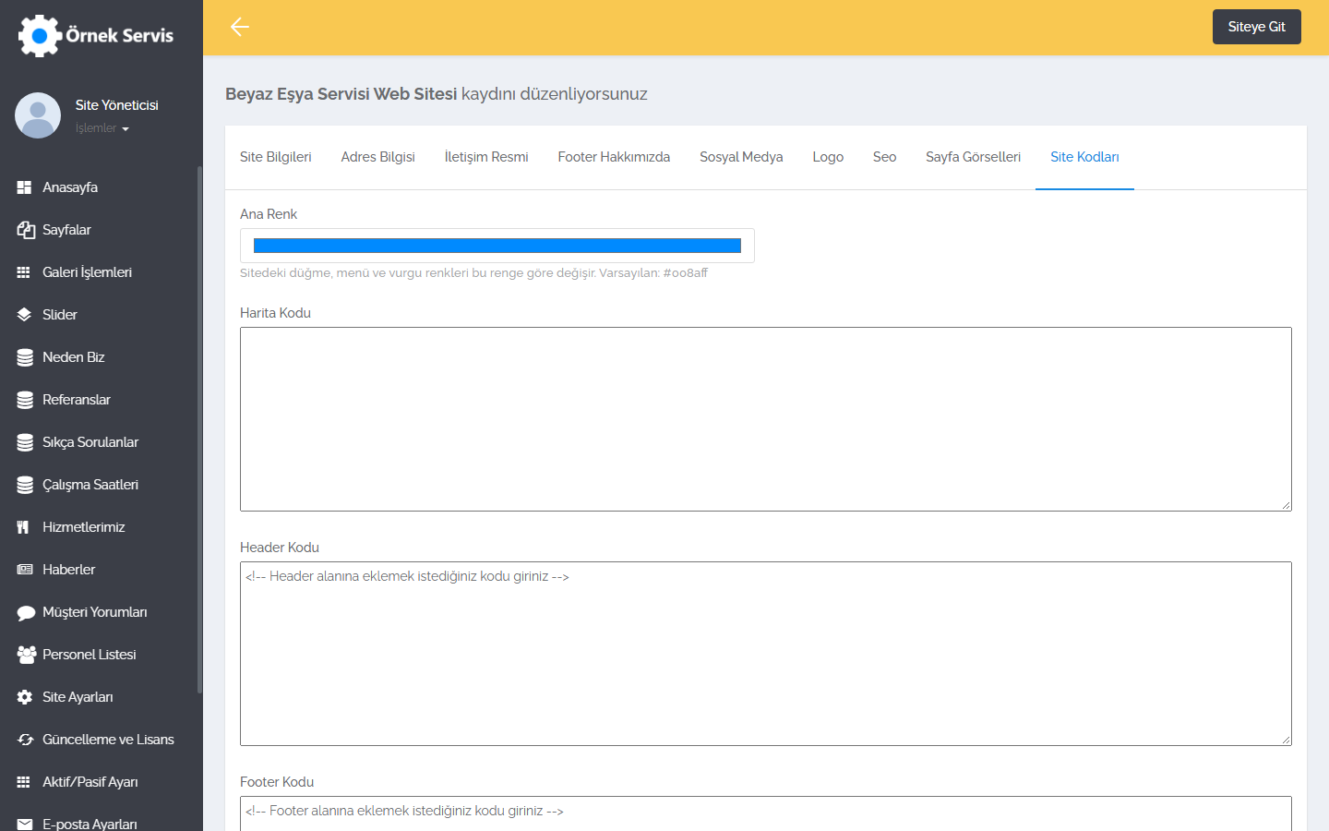Click the Neden Biz stack icon
This screenshot has height=831, width=1329.
(25, 357)
